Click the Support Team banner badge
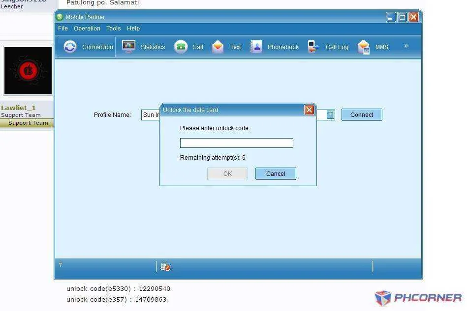The height and width of the screenshot is (311, 467). click(27, 123)
